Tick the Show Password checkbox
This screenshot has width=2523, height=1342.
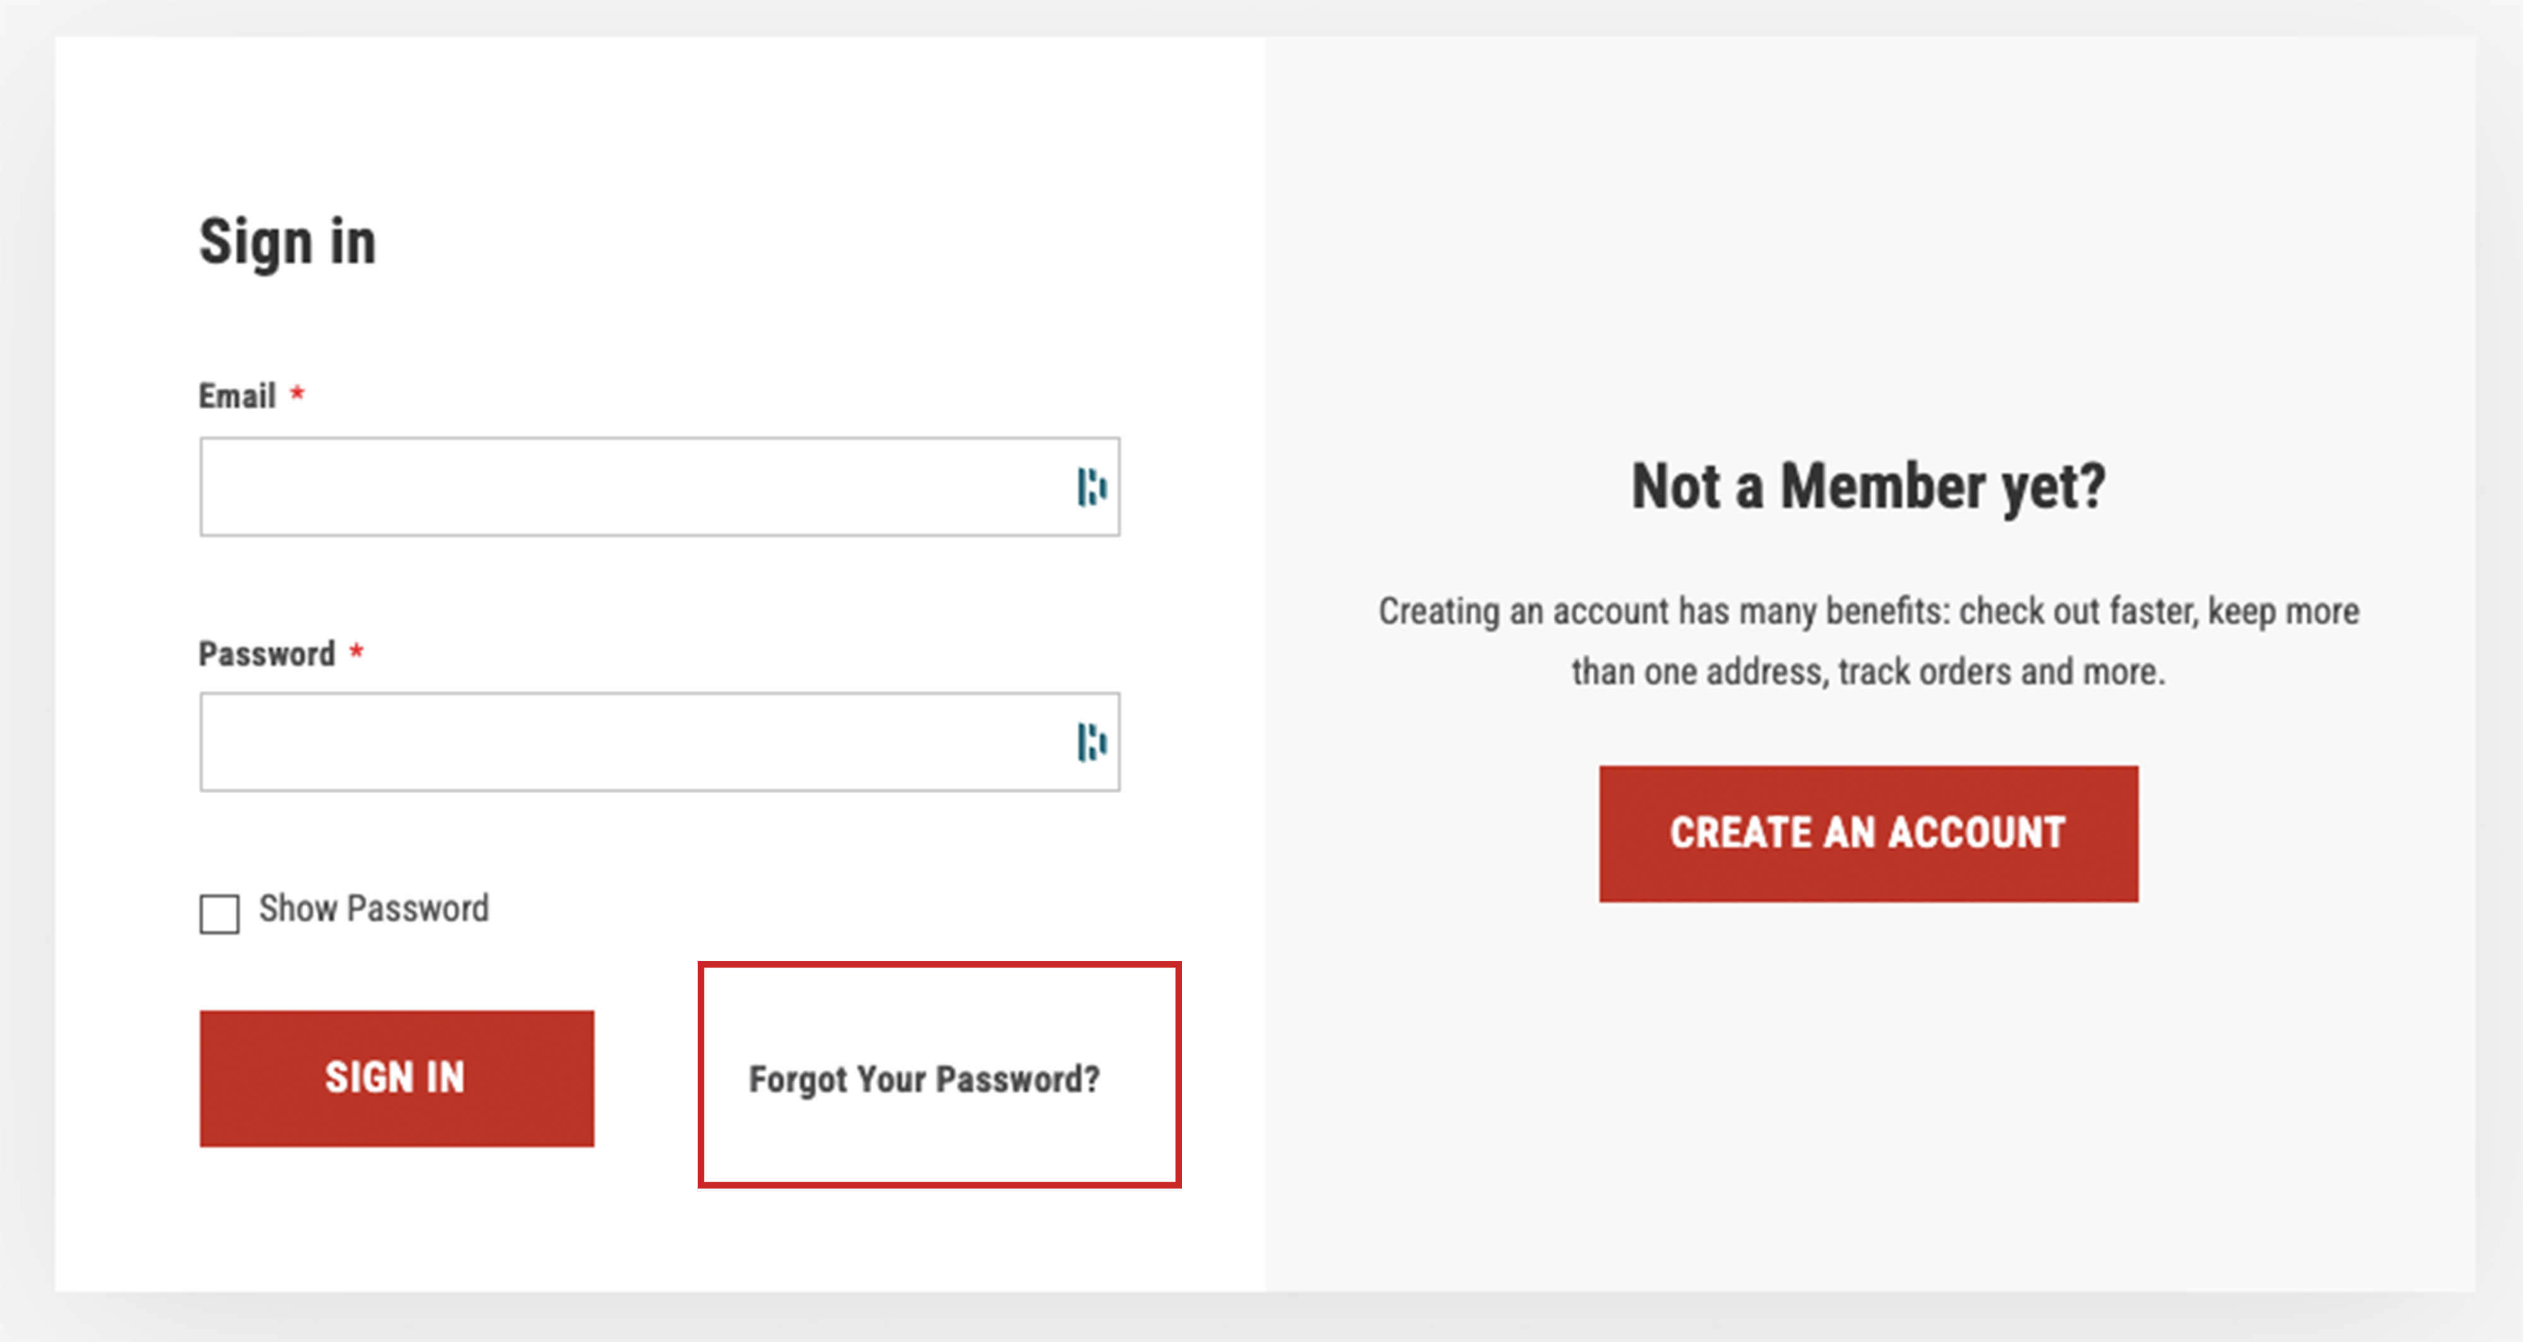coord(219,913)
